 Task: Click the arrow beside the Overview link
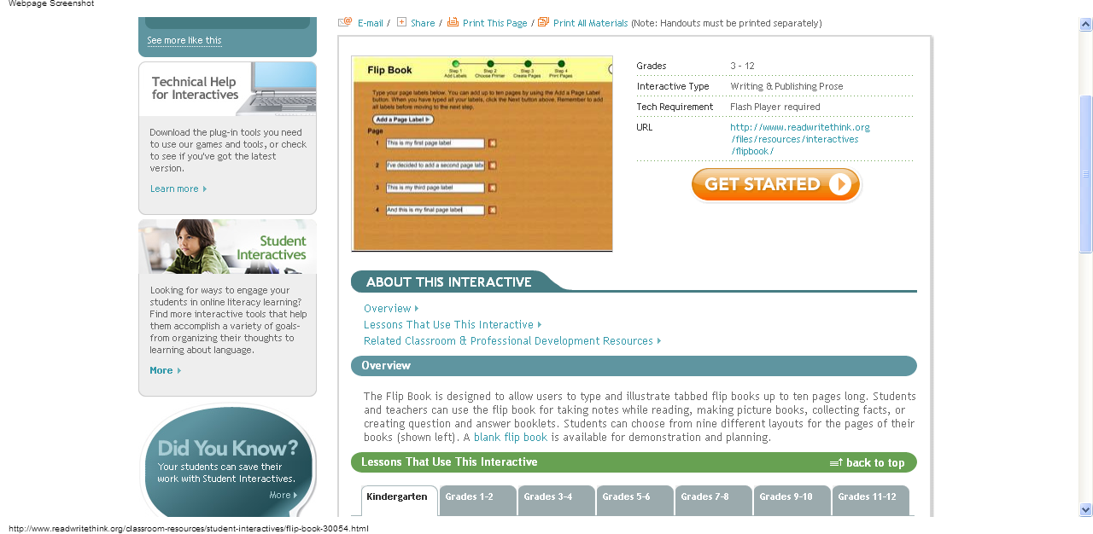tap(417, 309)
